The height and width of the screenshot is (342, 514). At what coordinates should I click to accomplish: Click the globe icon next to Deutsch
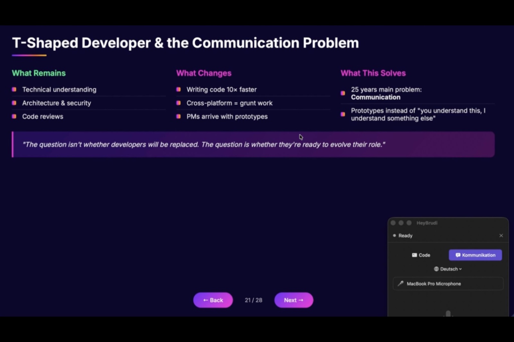click(436, 269)
